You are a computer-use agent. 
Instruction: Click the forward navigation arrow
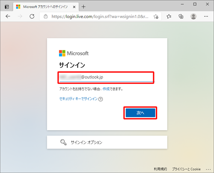click(x=20, y=16)
